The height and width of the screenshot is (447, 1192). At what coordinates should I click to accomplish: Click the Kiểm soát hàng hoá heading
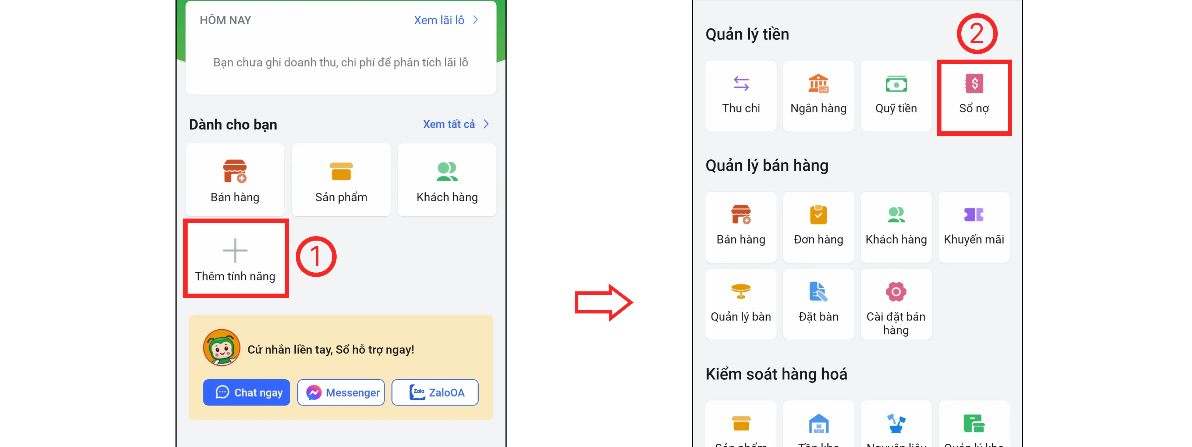pos(776,374)
